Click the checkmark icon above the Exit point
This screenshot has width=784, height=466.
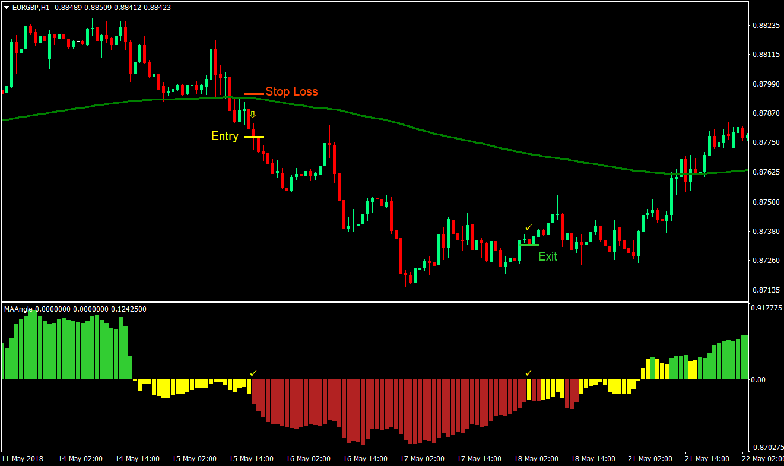527,226
